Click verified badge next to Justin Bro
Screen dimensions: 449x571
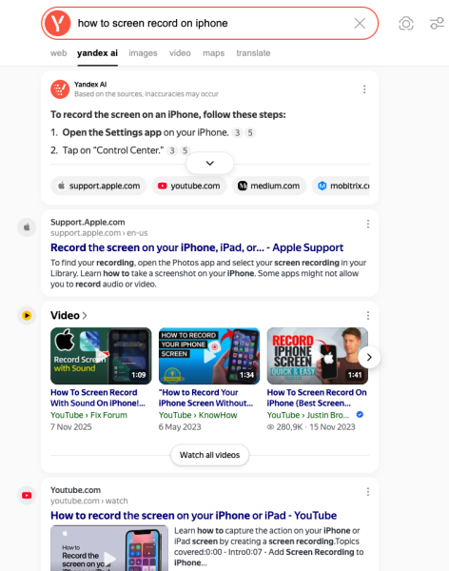pos(360,414)
